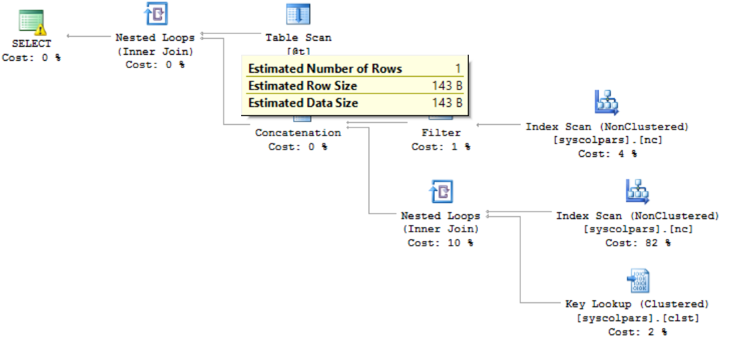The height and width of the screenshot is (349, 734).
Task: Click the Estimated Data Size tooltip row
Action: (355, 103)
